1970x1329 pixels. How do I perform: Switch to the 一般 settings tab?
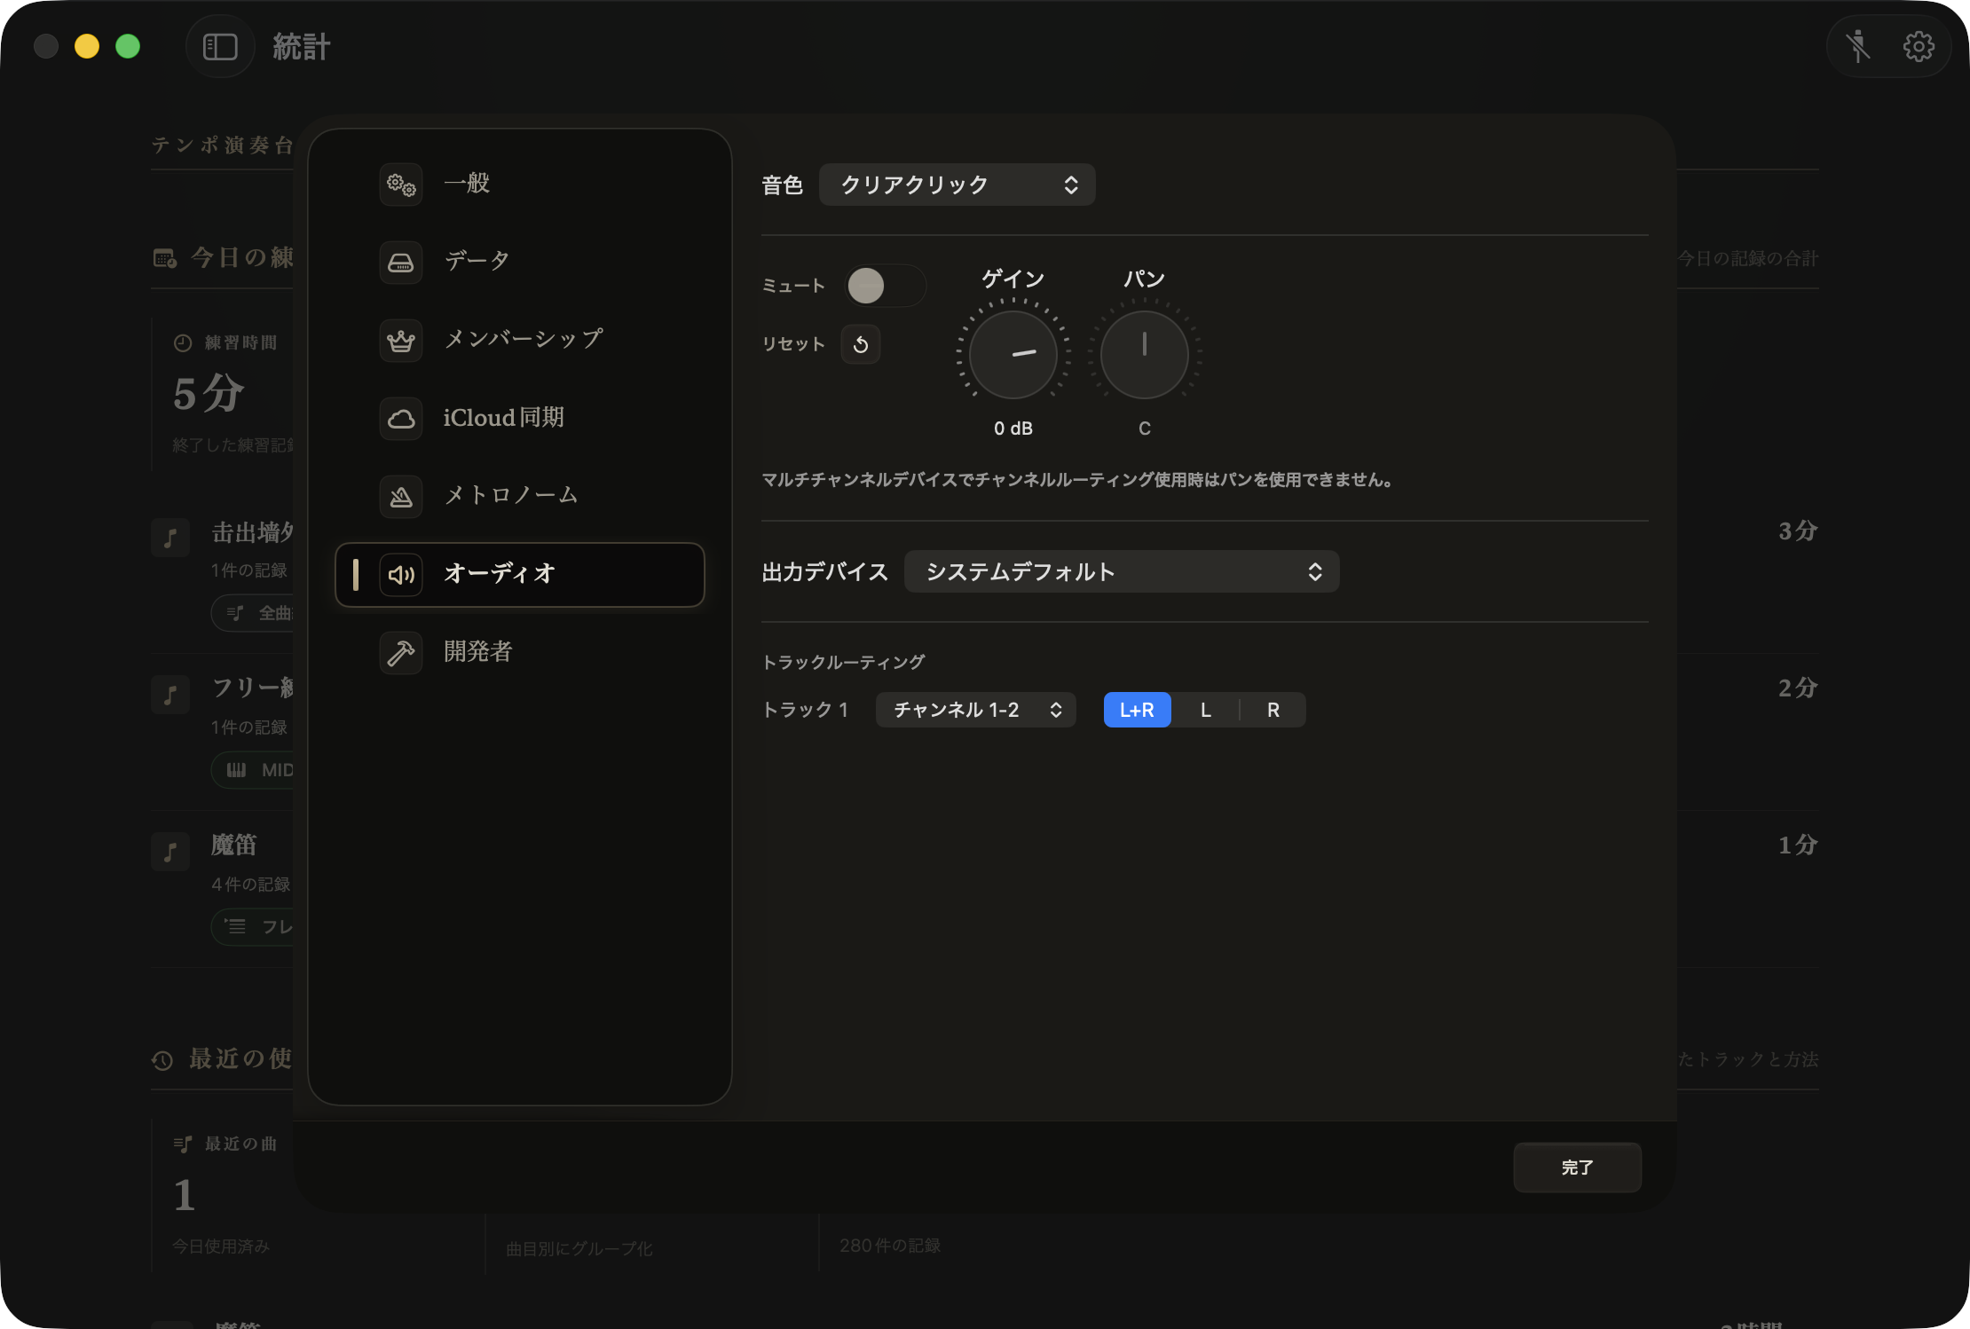[x=520, y=184]
